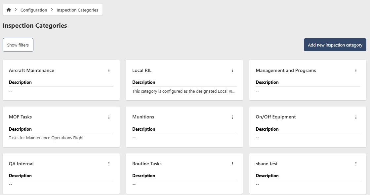Click the home icon in breadcrumb

click(x=9, y=10)
